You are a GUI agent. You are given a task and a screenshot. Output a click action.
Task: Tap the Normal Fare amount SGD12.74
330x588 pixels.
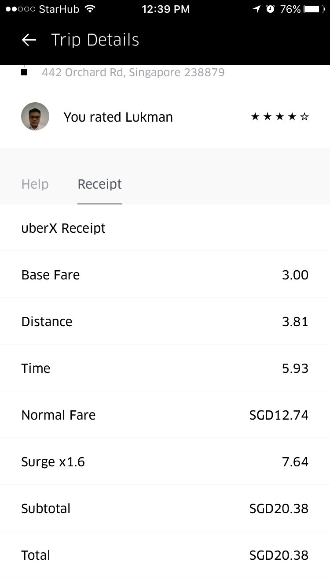[279, 415]
